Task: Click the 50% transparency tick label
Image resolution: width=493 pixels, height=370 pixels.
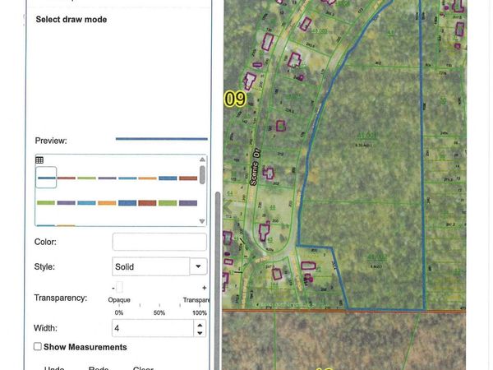Action: pyautogui.click(x=159, y=312)
